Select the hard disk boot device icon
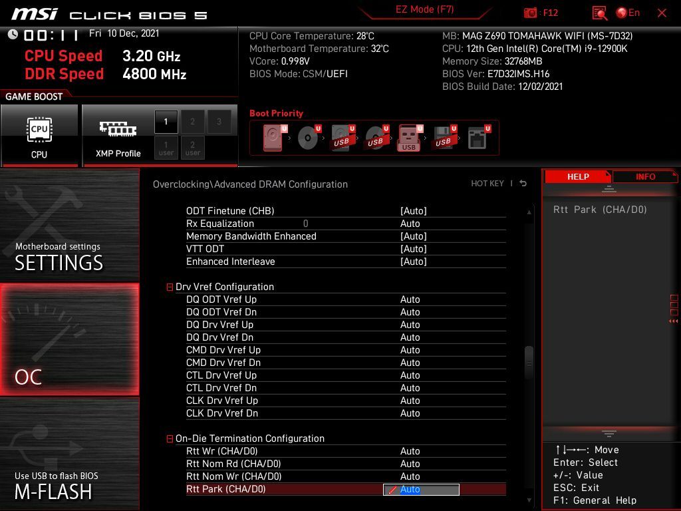The image size is (681, 511). (275, 138)
